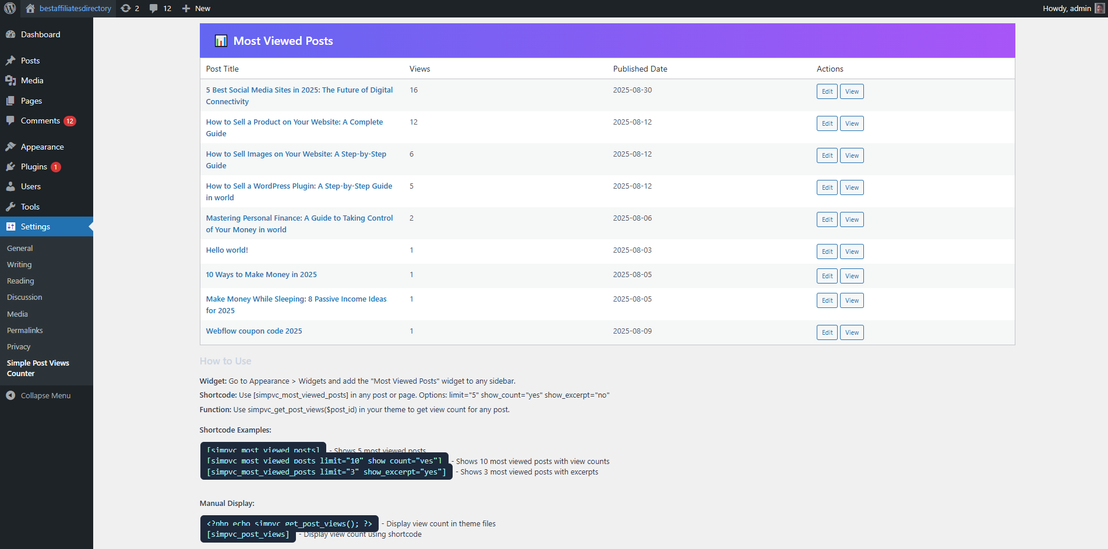Open Simple Post Views Counter settings
This screenshot has width=1108, height=549.
tap(38, 368)
